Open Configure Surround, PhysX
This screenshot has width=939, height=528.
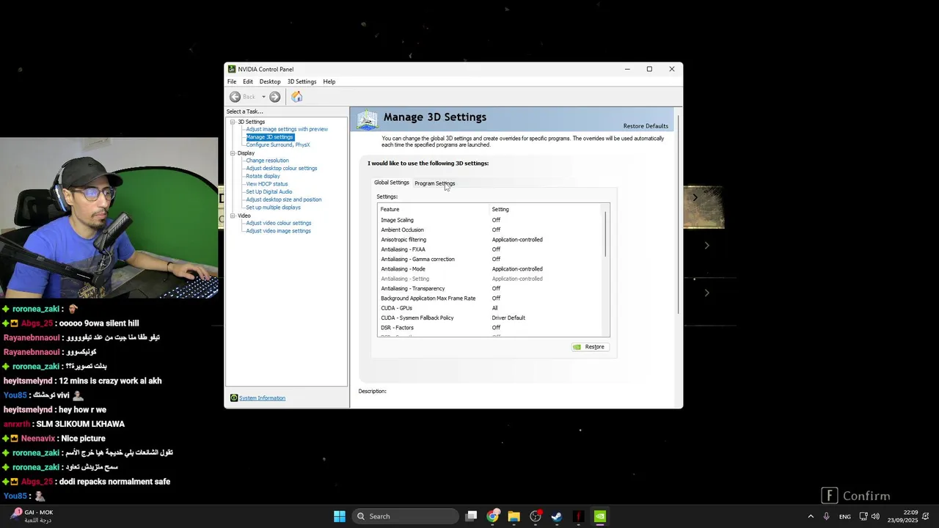pos(278,145)
